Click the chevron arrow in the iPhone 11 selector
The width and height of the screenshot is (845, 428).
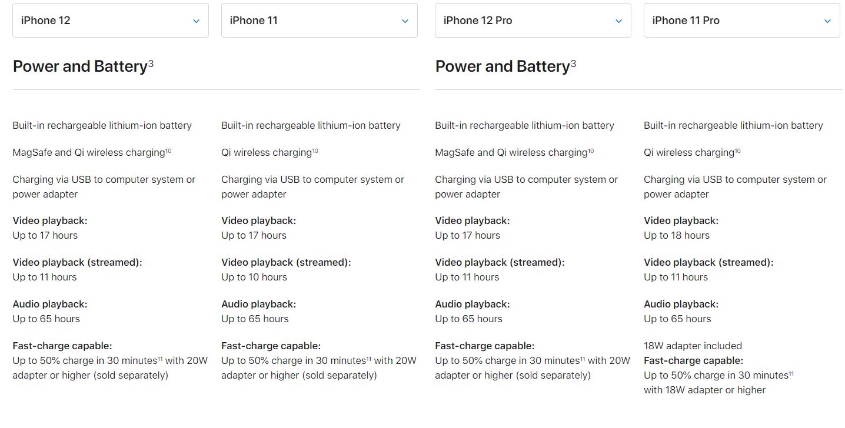pyautogui.click(x=405, y=21)
